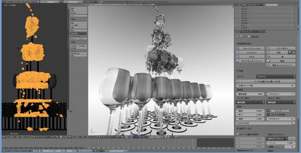
Task: Click the timeline editor type icon
Action: pos(4,151)
